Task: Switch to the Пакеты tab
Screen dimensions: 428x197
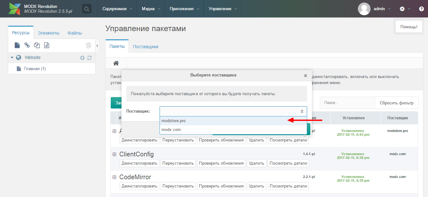Action: coord(117,46)
